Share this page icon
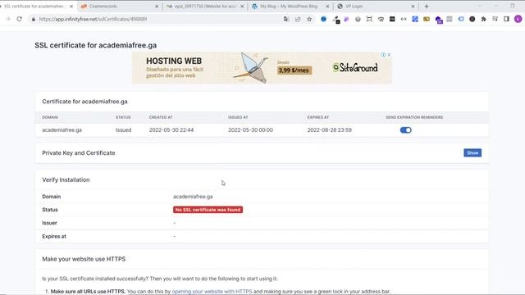This screenshot has width=525, height=295. click(298, 19)
